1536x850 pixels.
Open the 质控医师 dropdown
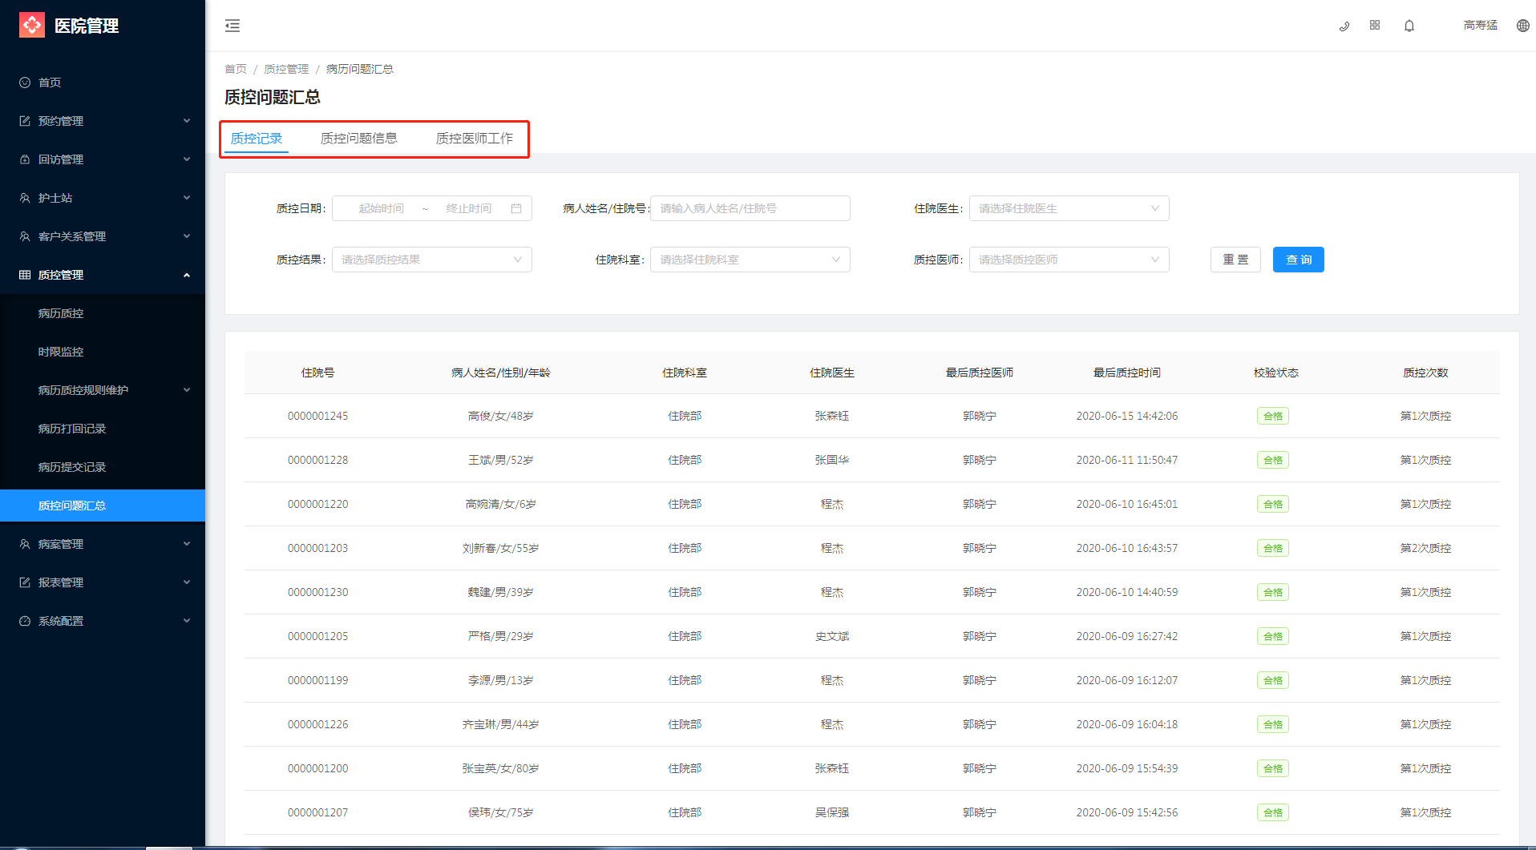pyautogui.click(x=1069, y=260)
